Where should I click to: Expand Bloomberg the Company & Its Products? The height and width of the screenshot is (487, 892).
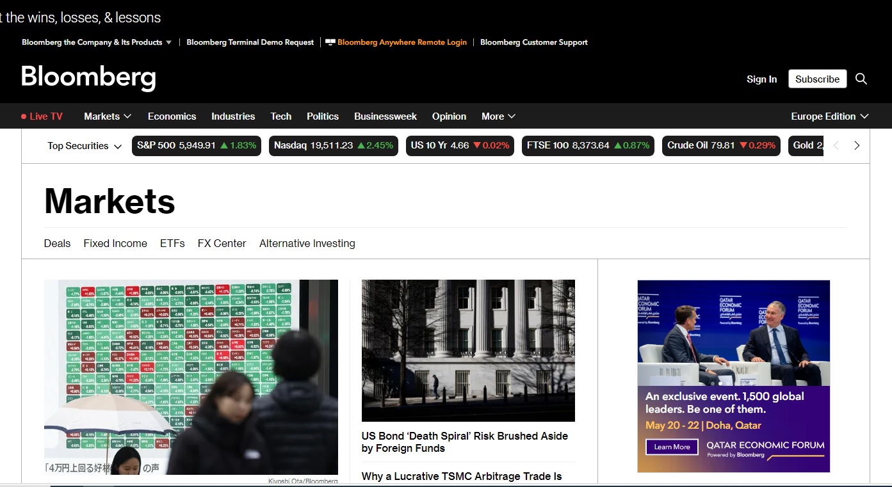97,42
